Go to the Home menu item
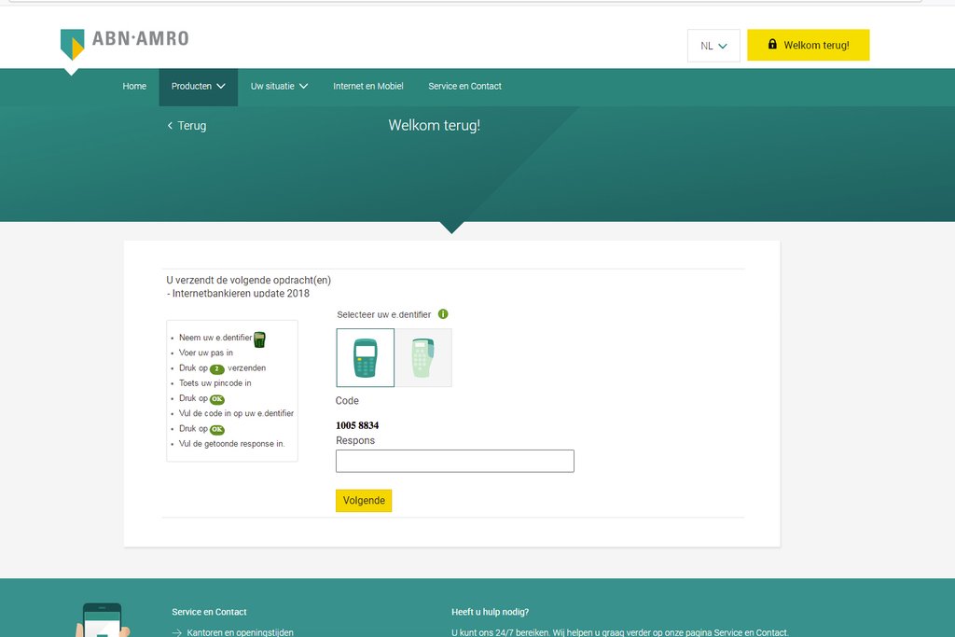This screenshot has width=955, height=637. point(134,87)
